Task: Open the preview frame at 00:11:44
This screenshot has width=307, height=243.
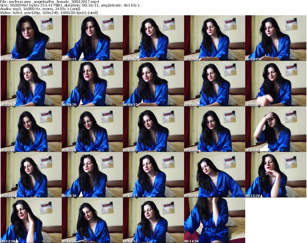Action: click(215, 175)
